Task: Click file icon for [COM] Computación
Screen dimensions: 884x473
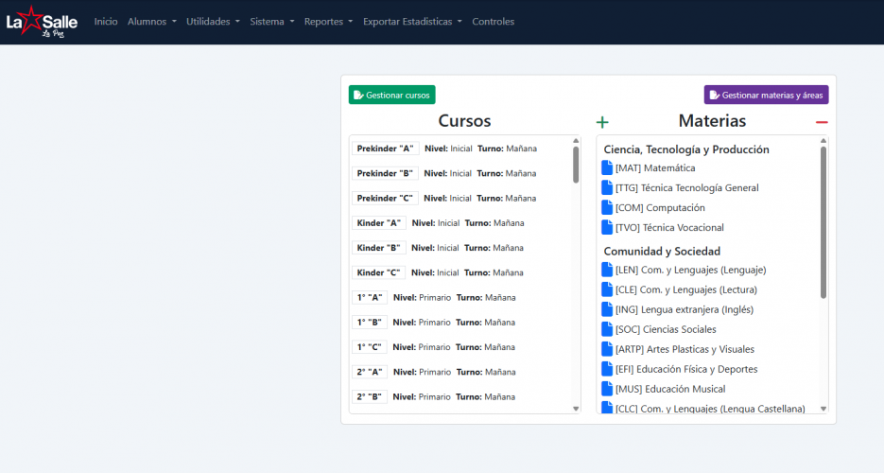Action: pos(607,207)
